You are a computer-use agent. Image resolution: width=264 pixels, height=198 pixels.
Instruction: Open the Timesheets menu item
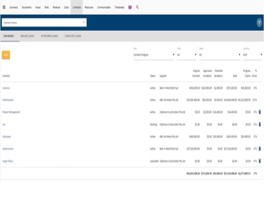coord(119,7)
